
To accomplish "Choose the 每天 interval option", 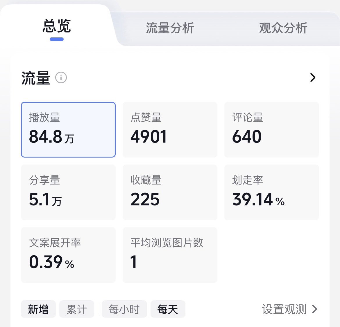I will pos(168,309).
